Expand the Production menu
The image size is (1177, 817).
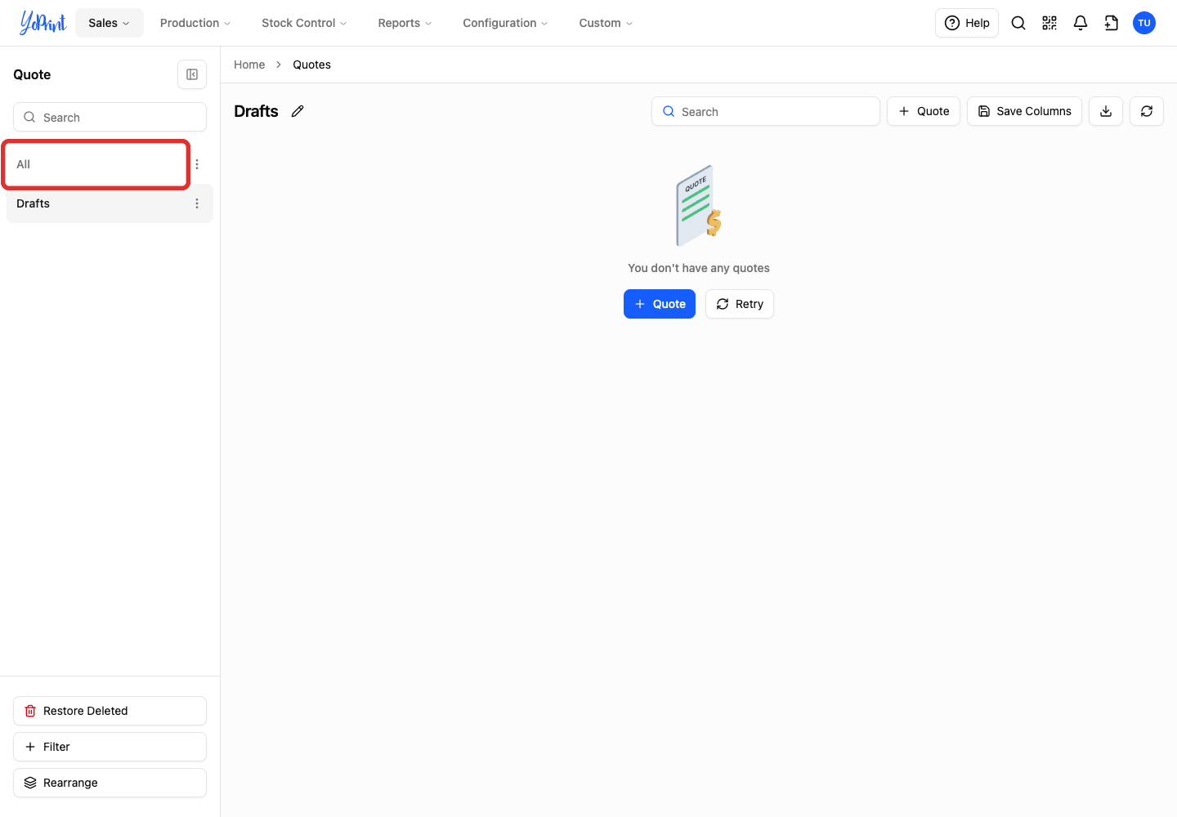click(195, 23)
